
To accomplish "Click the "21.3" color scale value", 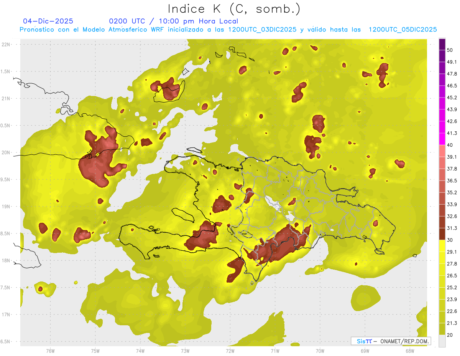I will (452, 323).
